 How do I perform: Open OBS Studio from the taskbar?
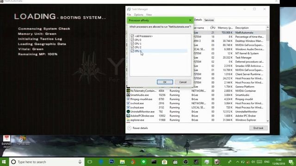185,162
